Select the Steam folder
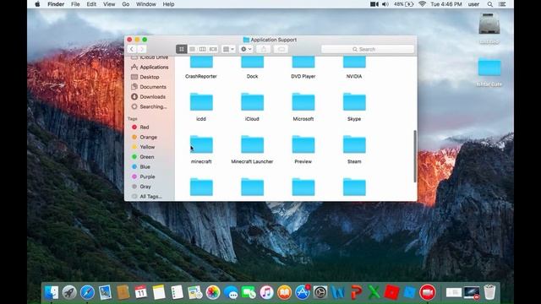 coord(354,149)
